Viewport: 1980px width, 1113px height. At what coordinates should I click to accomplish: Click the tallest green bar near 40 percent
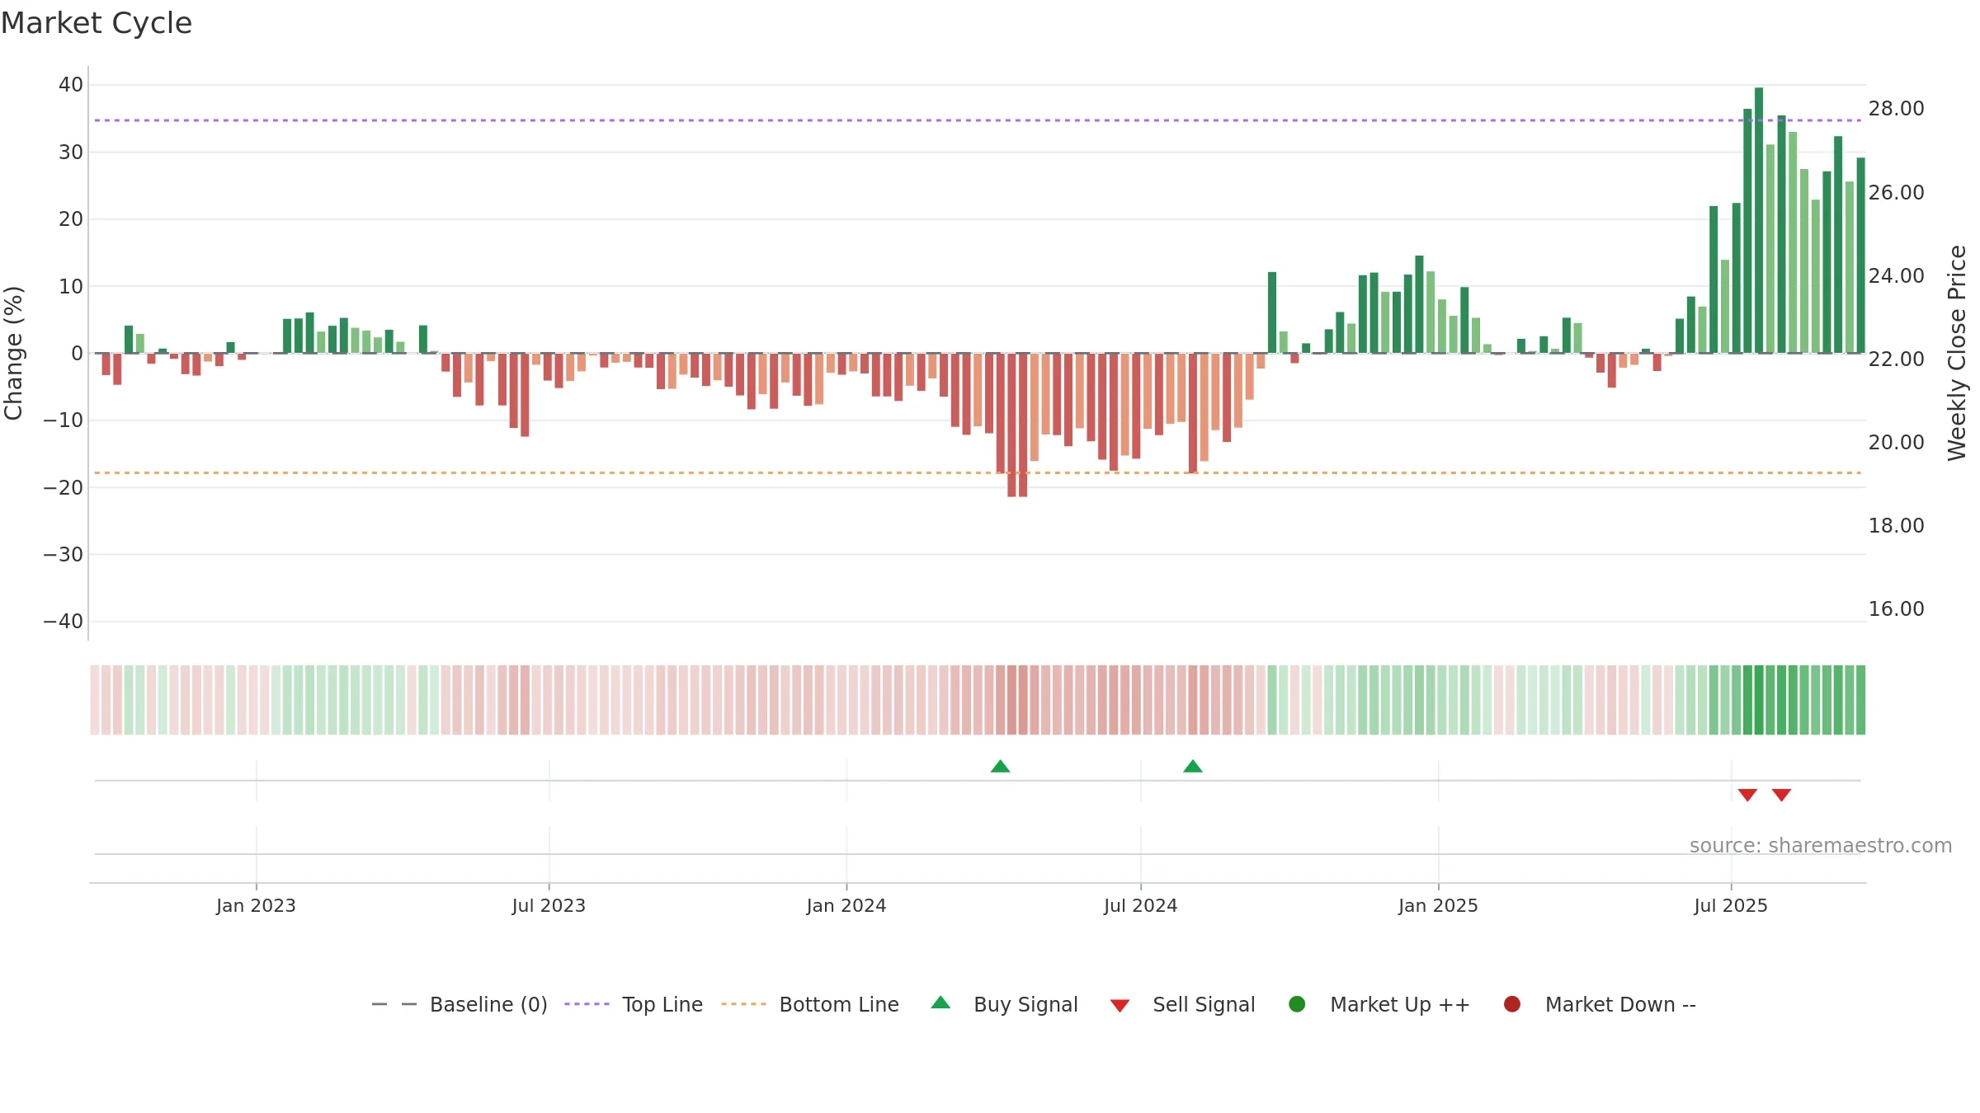coord(1759,220)
